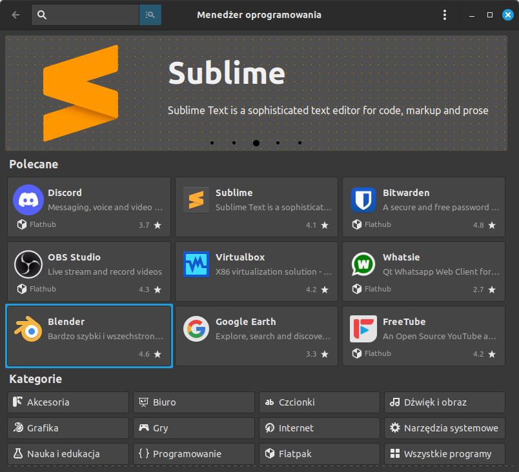Click the Grafika palette icon
The width and height of the screenshot is (519, 472).
point(18,428)
